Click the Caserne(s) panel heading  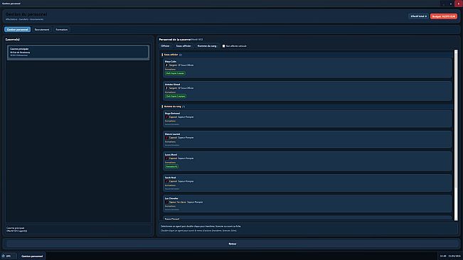click(x=13, y=39)
